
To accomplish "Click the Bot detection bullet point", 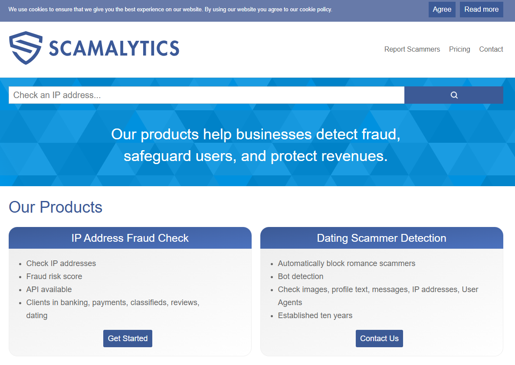I will (301, 276).
